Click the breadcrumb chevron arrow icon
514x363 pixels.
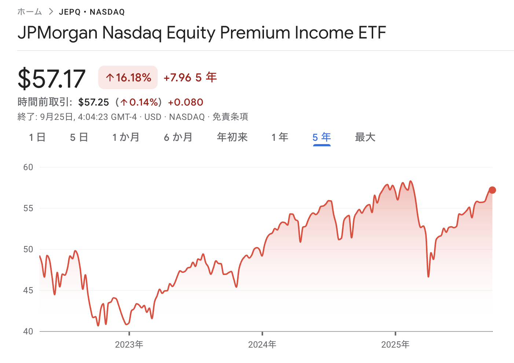[51, 12]
